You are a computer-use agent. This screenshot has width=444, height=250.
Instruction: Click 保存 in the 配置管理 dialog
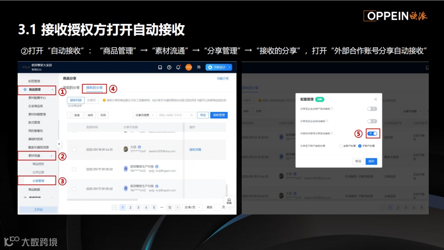tap(371, 161)
